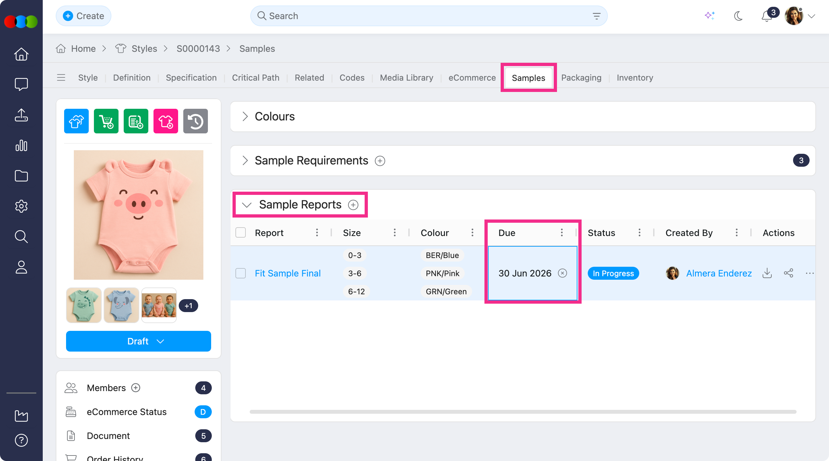829x461 pixels.
Task: Open the user account dropdown chevron
Action: coord(812,16)
